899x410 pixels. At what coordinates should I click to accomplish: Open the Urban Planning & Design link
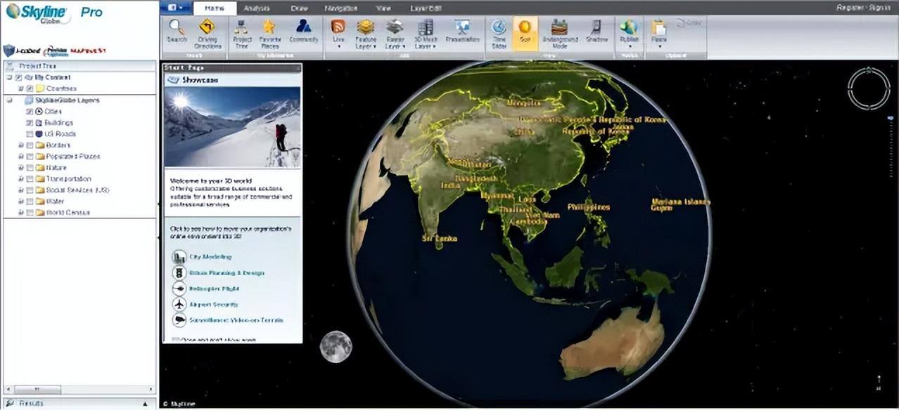pos(227,272)
